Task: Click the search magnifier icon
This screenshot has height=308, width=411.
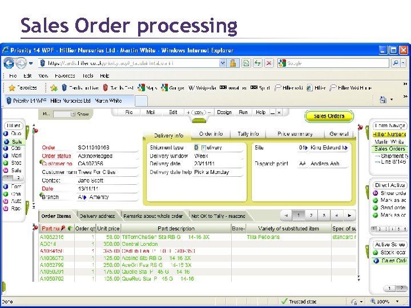Action: (396, 63)
